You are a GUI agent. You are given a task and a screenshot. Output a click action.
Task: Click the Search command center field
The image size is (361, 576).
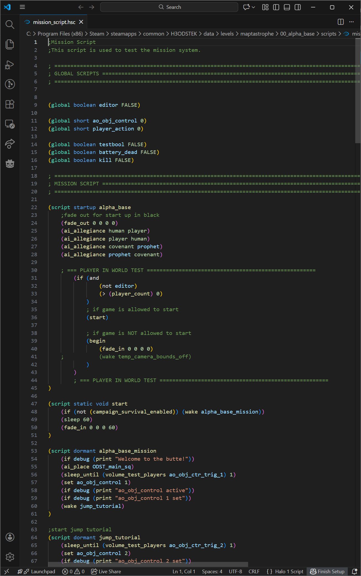[x=169, y=7]
